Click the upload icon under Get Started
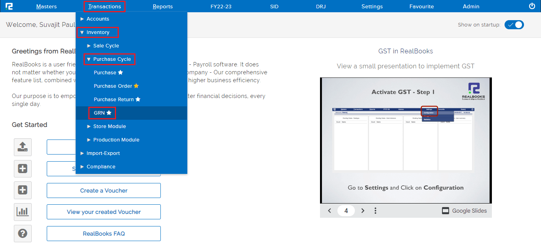This screenshot has width=541, height=247. click(x=23, y=147)
